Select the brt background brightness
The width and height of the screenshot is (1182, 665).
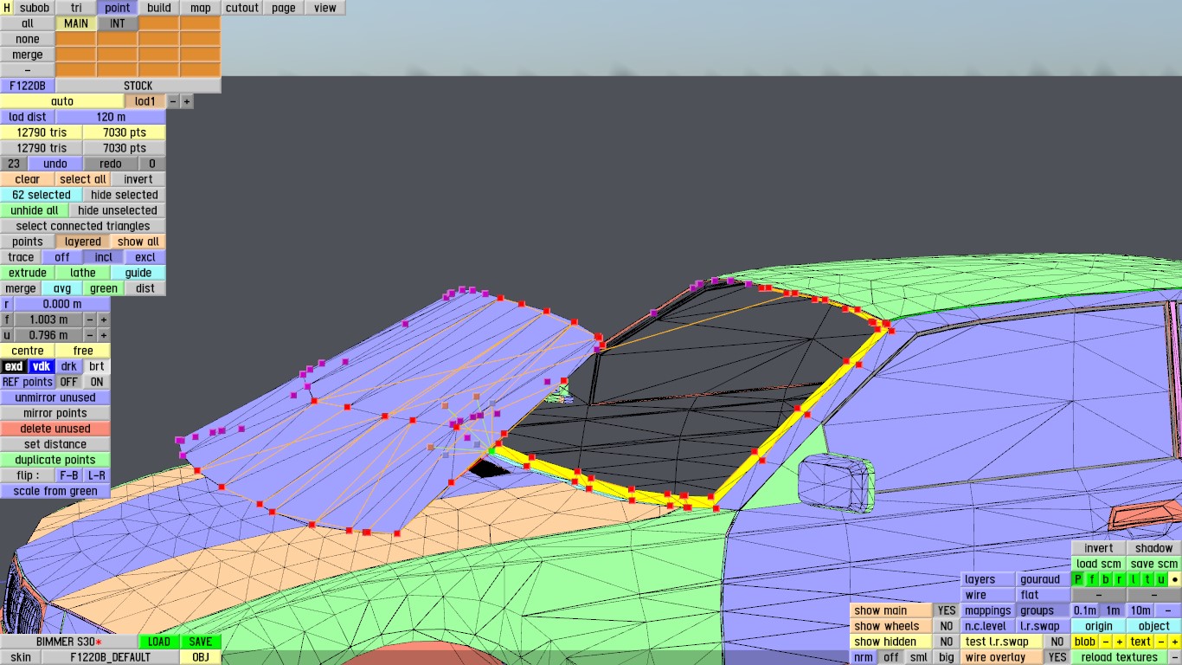coord(97,366)
